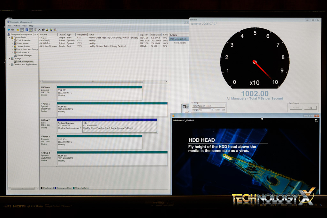Open the Total MBs per Second selector
Image resolution: width=327 pixels, height=218 pixels.
click(x=209, y=106)
